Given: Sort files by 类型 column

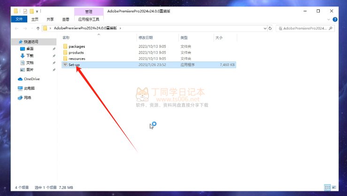Looking at the screenshot, I should [184, 38].
